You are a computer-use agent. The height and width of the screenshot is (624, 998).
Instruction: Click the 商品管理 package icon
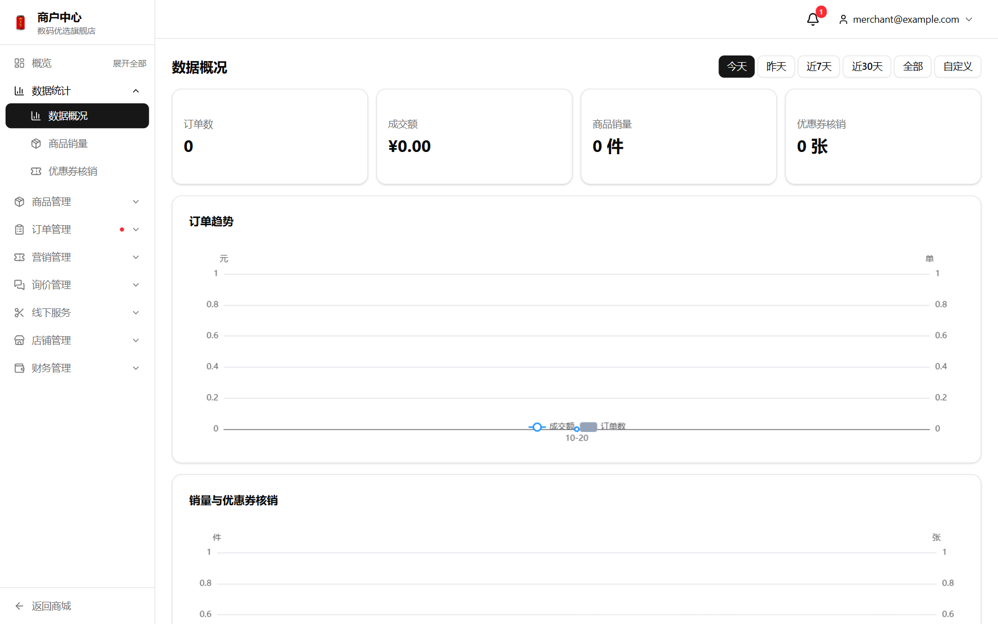(19, 202)
